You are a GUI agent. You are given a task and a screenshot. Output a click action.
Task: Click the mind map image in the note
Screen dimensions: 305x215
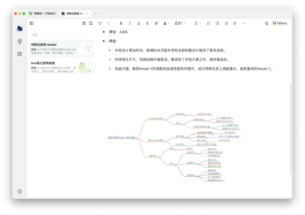click(174, 147)
